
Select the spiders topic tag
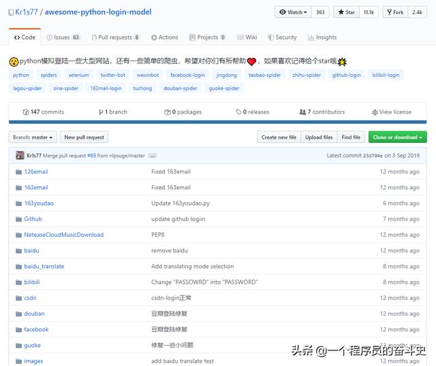coord(48,75)
